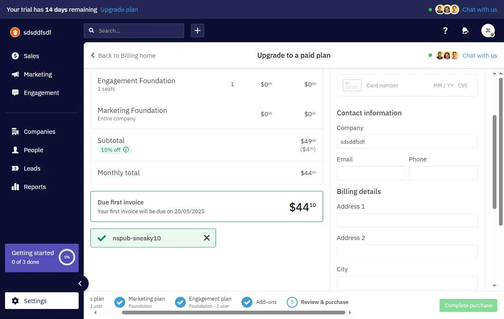Click the step 5 circle icon
504x319 pixels.
(x=292, y=302)
